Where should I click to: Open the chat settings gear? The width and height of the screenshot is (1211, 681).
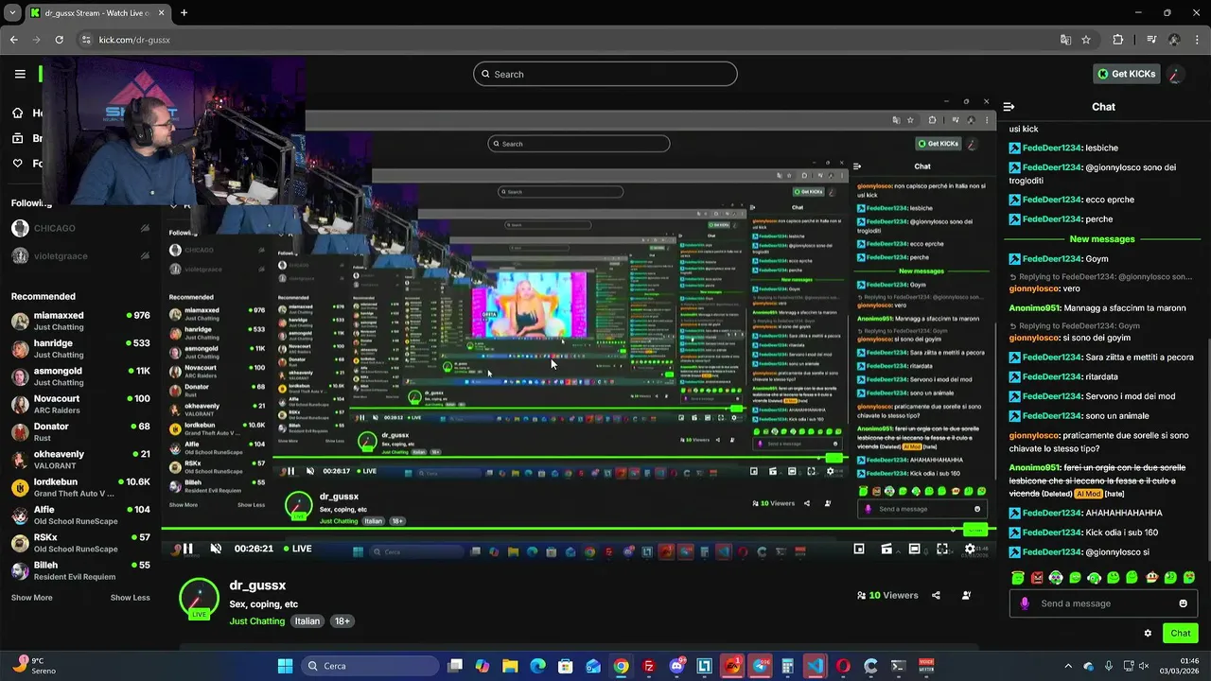(x=1148, y=633)
